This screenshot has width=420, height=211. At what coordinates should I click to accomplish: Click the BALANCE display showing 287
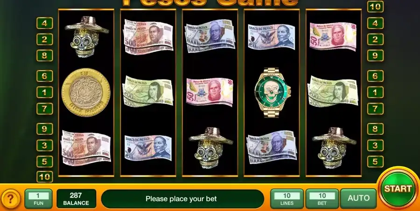click(76, 199)
